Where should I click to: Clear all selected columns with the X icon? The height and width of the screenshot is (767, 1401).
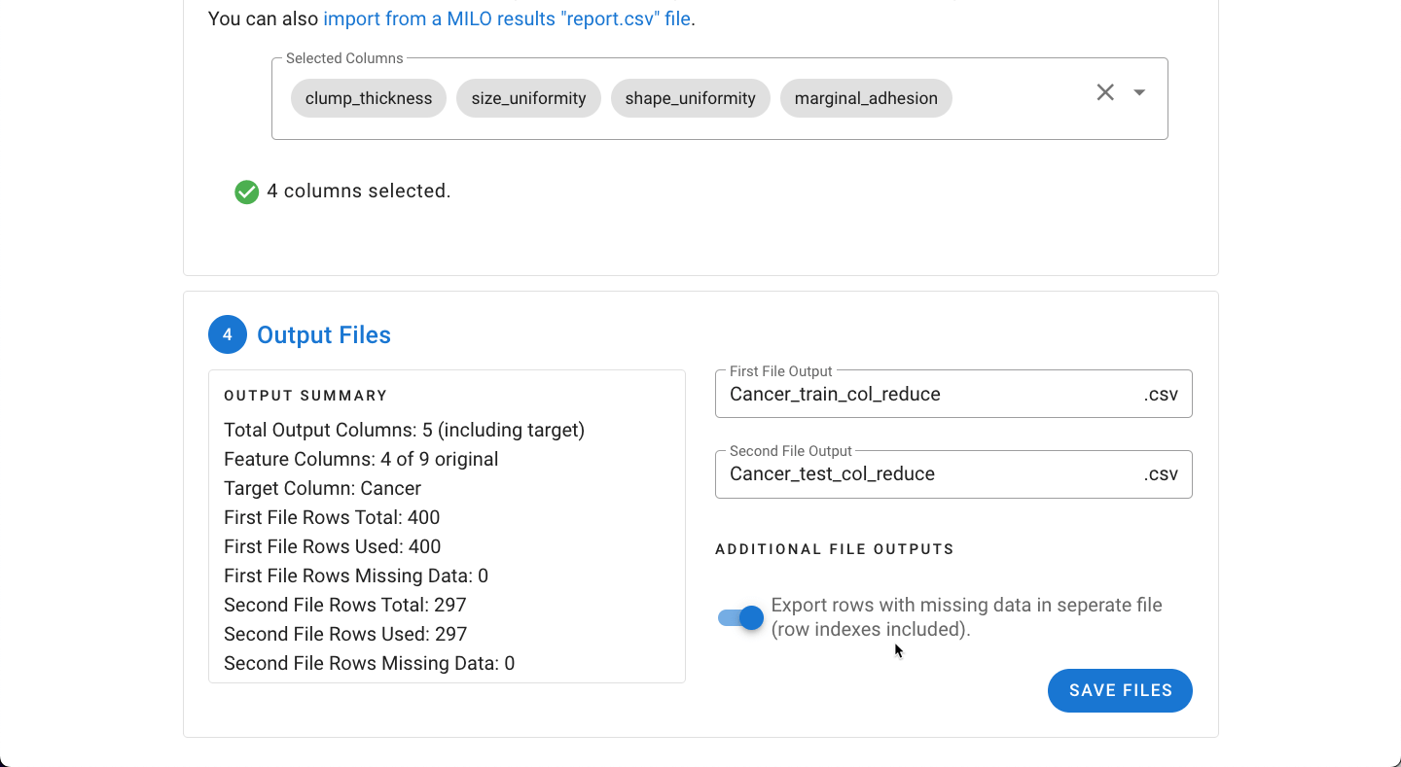[1105, 92]
